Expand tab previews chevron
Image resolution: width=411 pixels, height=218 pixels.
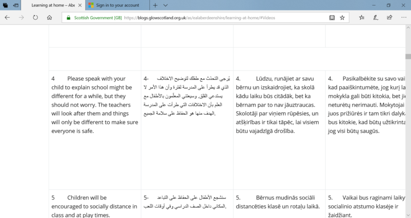click(165, 5)
